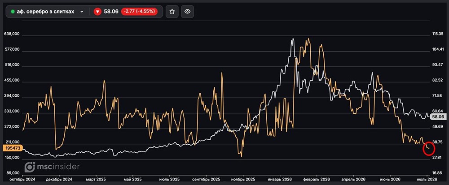
Task: Click the mscinsider logo icon
Action: (x=29, y=167)
